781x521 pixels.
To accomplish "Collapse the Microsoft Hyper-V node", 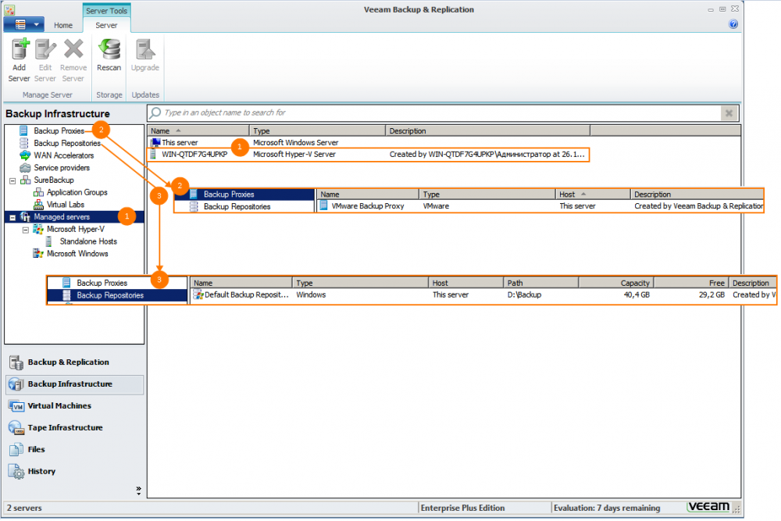I will (26, 230).
